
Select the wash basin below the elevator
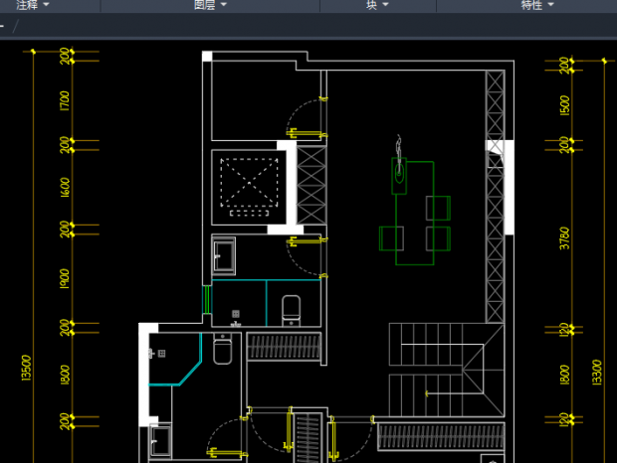click(224, 255)
